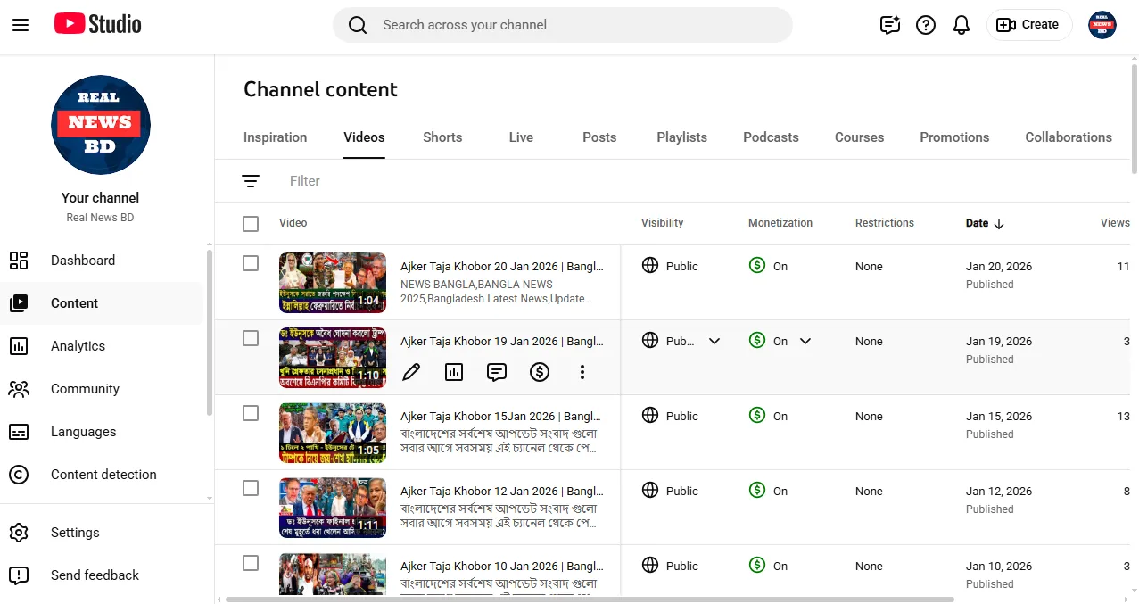The image size is (1139, 604).
Task: Open thumbnail of 20 Jan video 1:04
Action: (x=333, y=283)
